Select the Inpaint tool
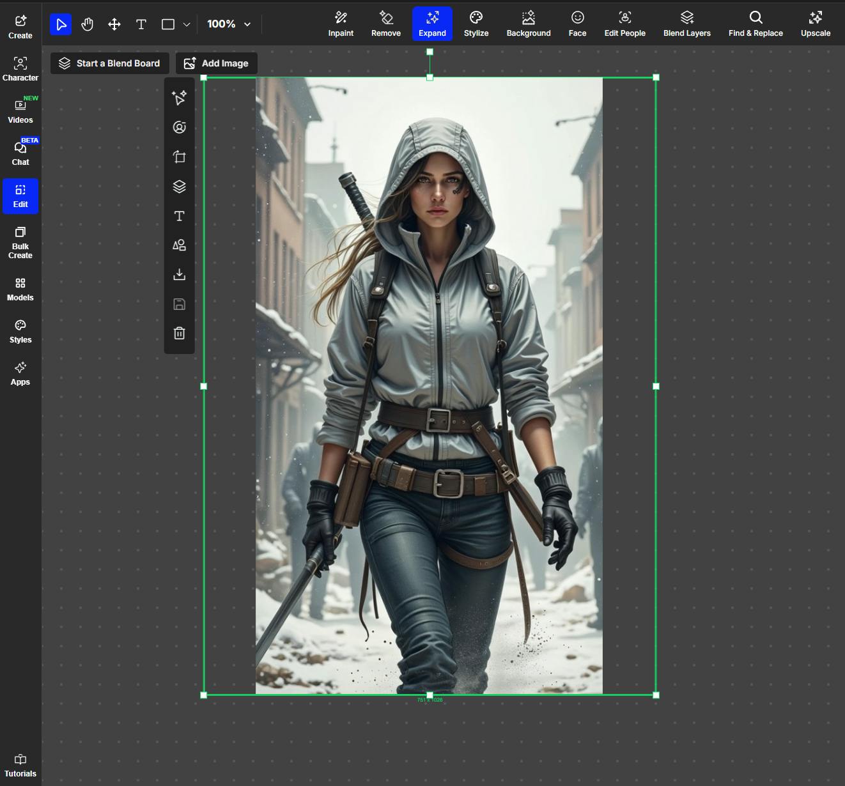The image size is (845, 786). tap(341, 24)
